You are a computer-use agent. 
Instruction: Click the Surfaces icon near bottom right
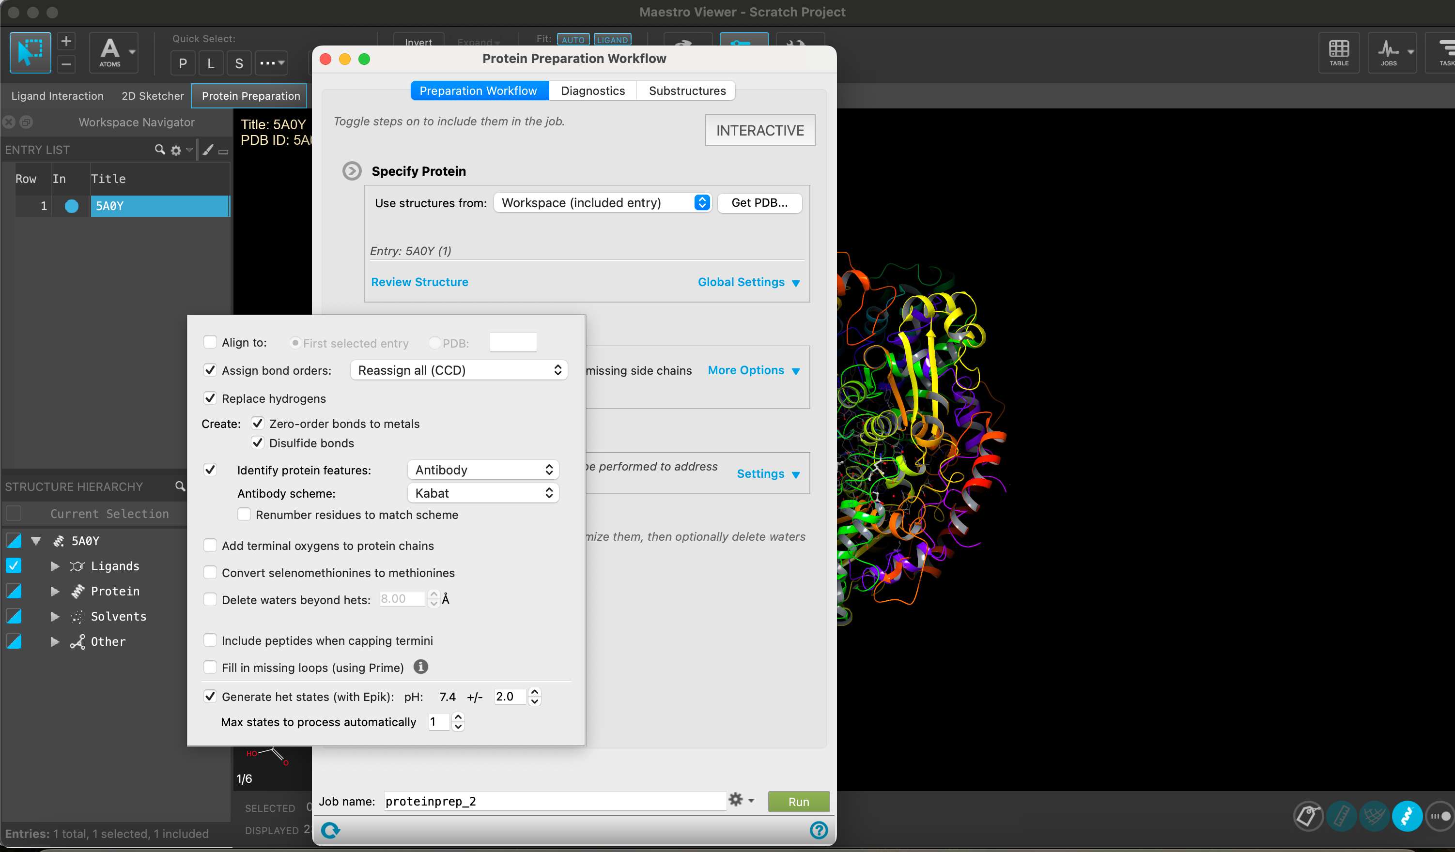[1375, 816]
